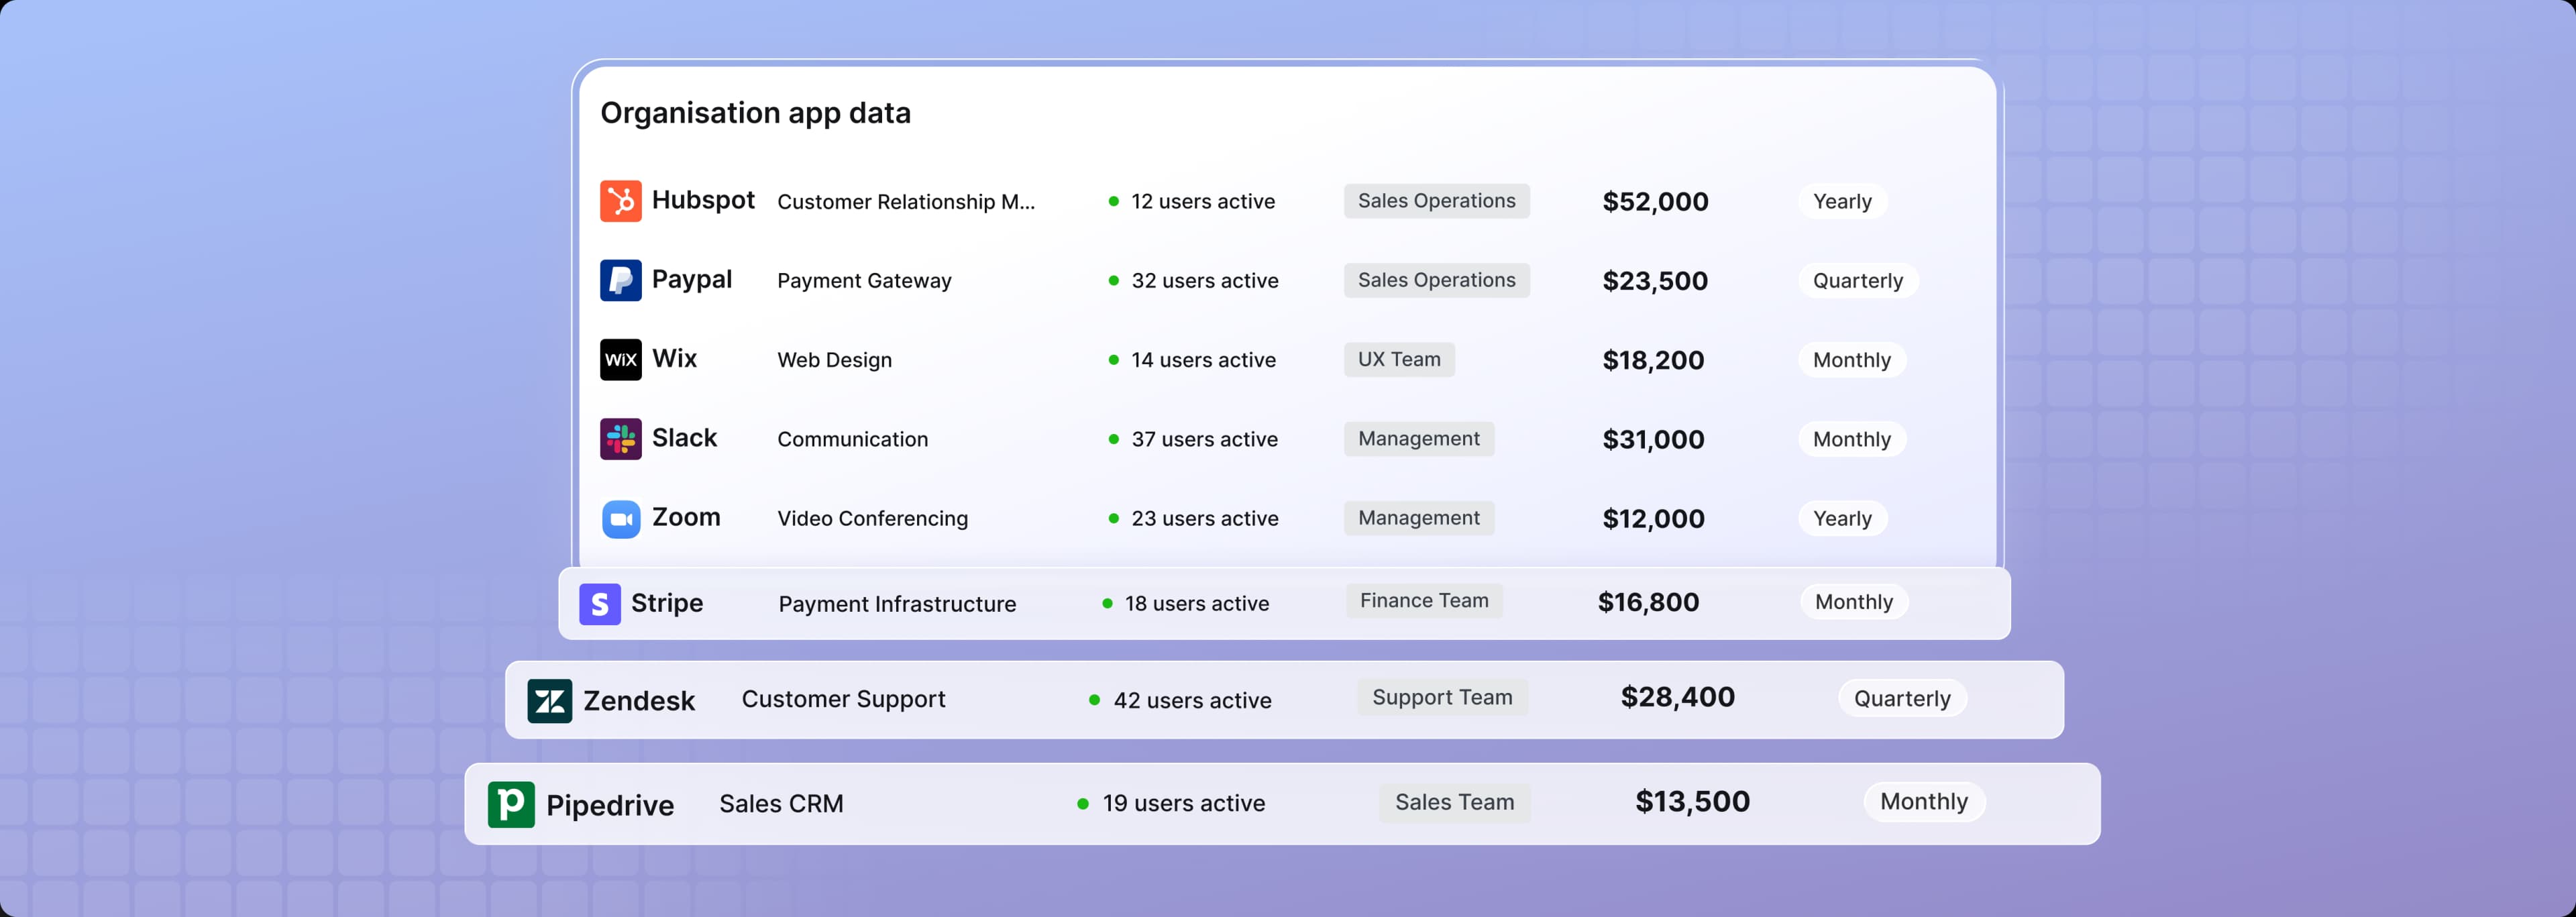Click the Sales Team tag
The width and height of the screenshot is (2576, 917).
click(x=1454, y=802)
